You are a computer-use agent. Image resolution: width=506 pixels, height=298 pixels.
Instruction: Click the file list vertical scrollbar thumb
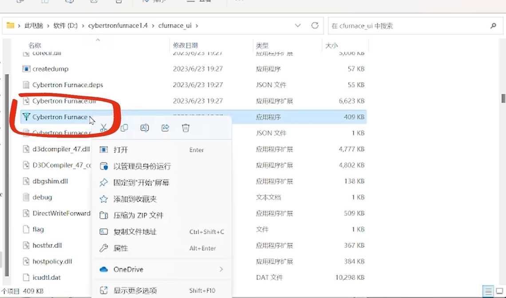coord(503,98)
